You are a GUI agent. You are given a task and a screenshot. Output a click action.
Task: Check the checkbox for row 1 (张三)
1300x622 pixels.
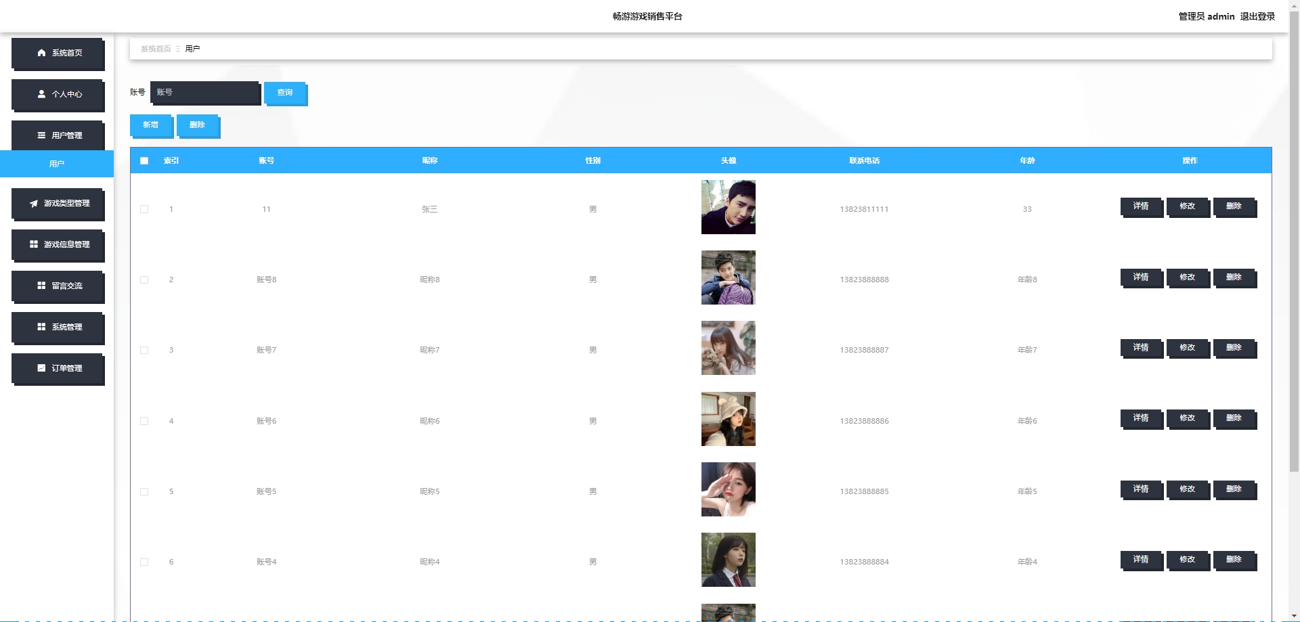(144, 209)
